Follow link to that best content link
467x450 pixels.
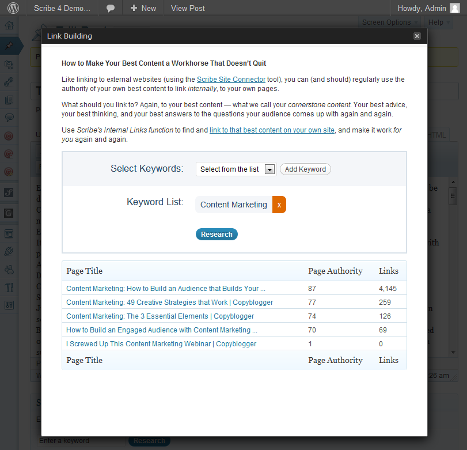(272, 130)
